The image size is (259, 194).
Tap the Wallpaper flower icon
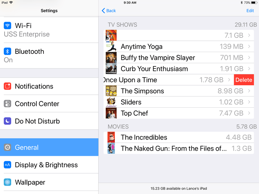coord(7,182)
